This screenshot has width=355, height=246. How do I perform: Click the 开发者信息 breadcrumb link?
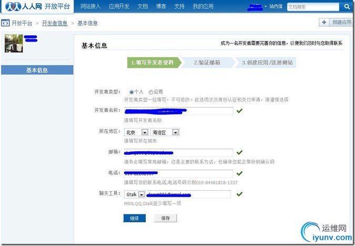55,23
